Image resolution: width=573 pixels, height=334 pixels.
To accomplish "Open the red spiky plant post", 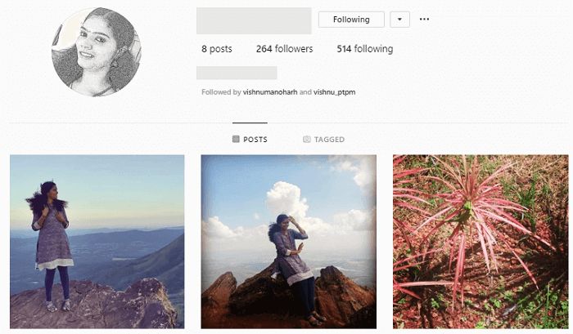I will point(481,242).
